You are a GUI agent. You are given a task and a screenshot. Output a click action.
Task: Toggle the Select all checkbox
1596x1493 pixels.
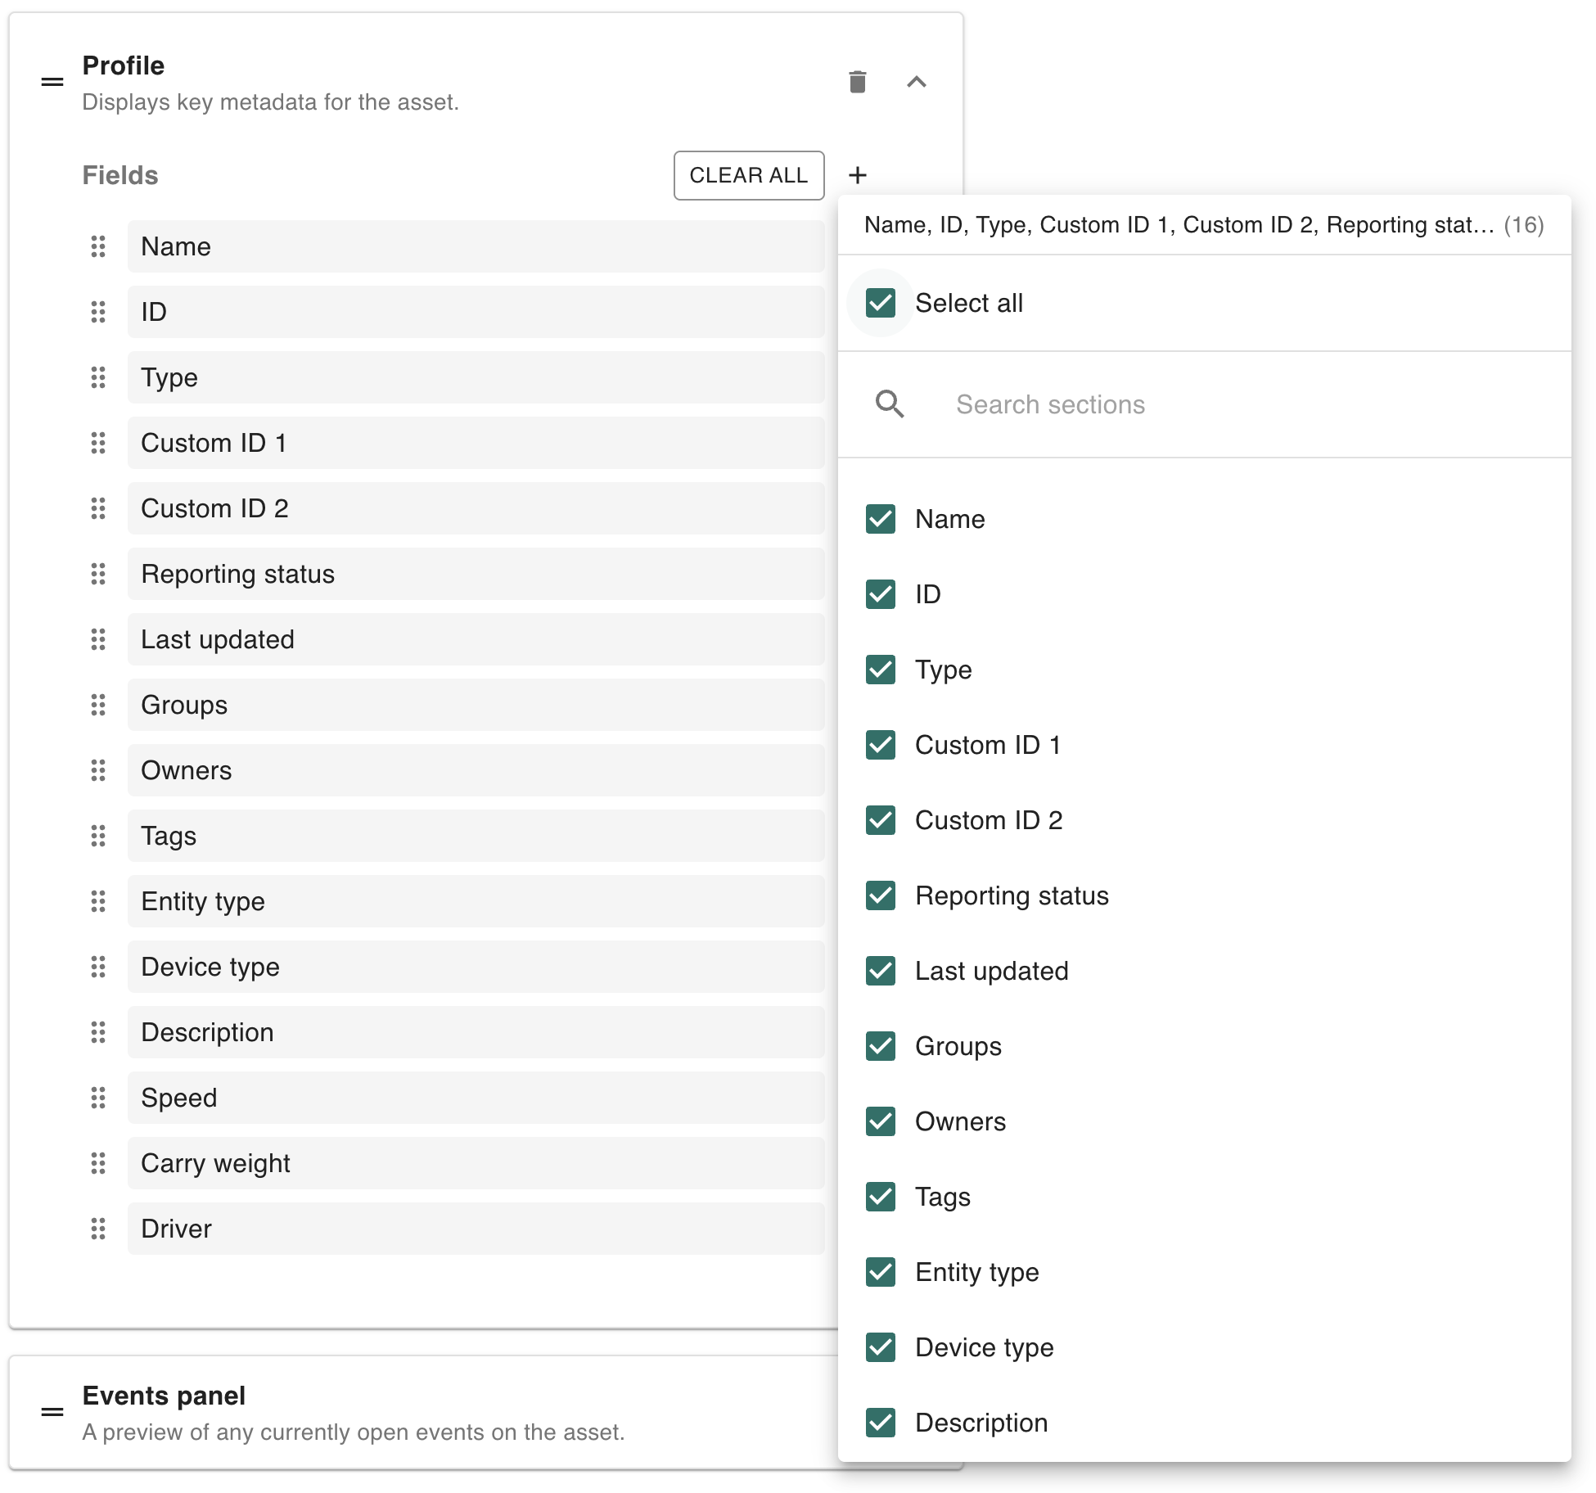[x=881, y=303]
